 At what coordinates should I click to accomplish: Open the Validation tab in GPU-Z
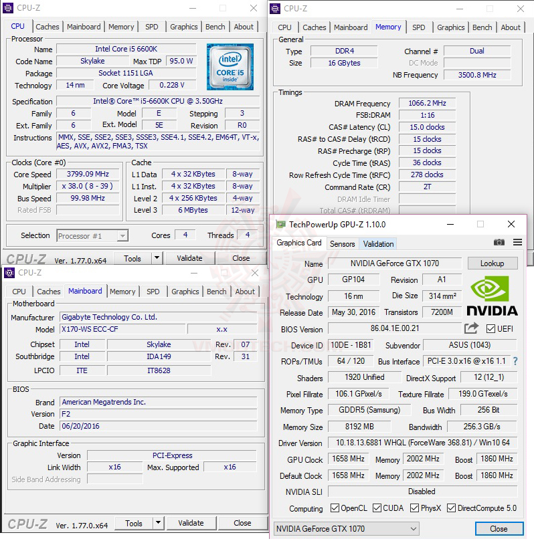[378, 244]
